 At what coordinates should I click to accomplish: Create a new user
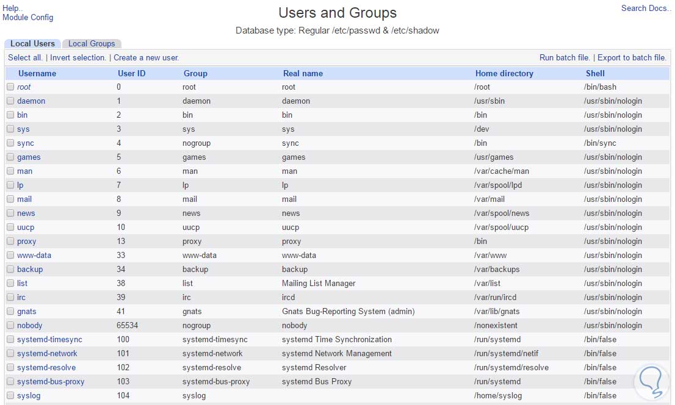coord(146,57)
